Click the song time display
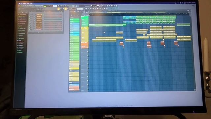211x119 pixels. tap(75, 6)
